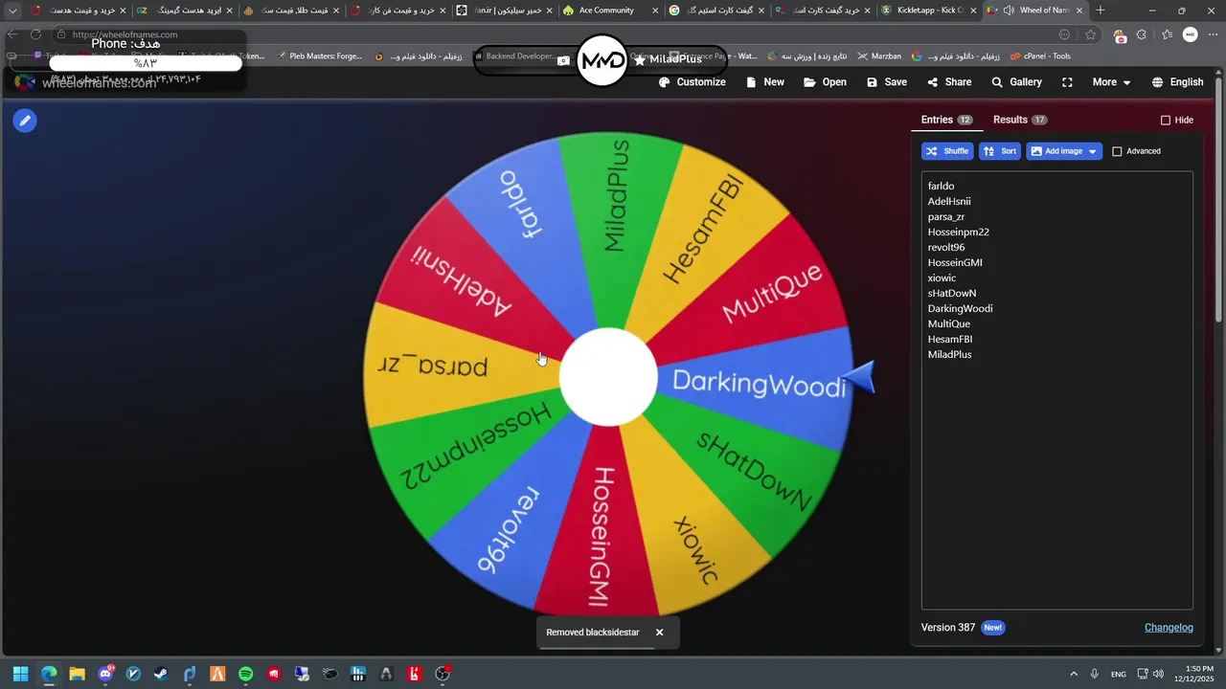Viewport: 1226px width, 689px height.
Task: Click the HesamFBI entry line
Action: click(x=950, y=339)
